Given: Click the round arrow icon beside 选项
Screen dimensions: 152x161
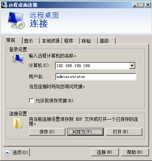Looking at the screenshot, I should click(7, 152).
